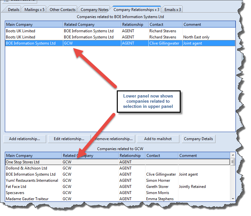Select Company Relationships x 3 tab
This screenshot has width=251, height=216.
(136, 10)
